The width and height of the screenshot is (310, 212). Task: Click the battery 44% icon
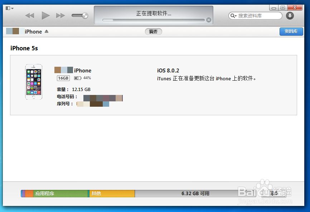pyautogui.click(x=77, y=78)
